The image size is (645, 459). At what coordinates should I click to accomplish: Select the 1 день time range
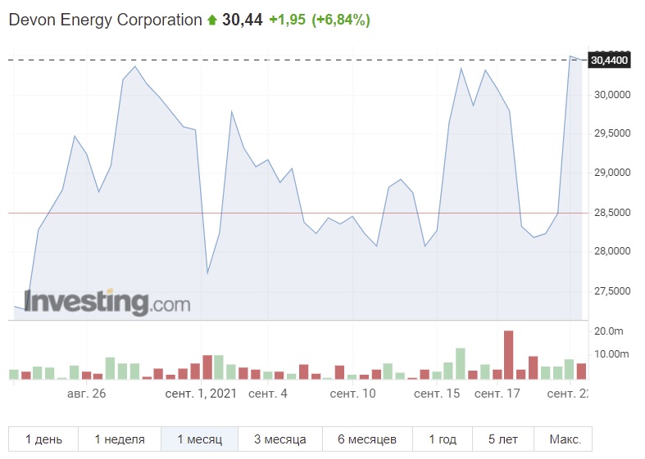43,439
